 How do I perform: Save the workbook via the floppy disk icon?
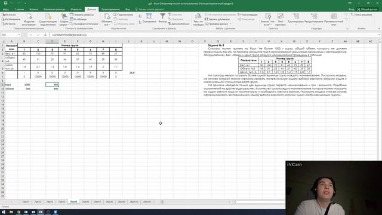tap(5, 3)
